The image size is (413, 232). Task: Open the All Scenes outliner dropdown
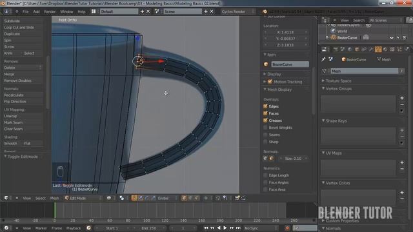(386, 20)
